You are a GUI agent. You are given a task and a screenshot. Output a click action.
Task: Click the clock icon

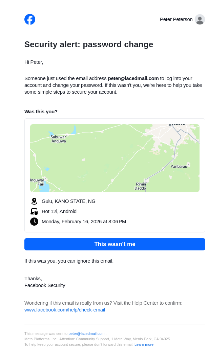34,222
